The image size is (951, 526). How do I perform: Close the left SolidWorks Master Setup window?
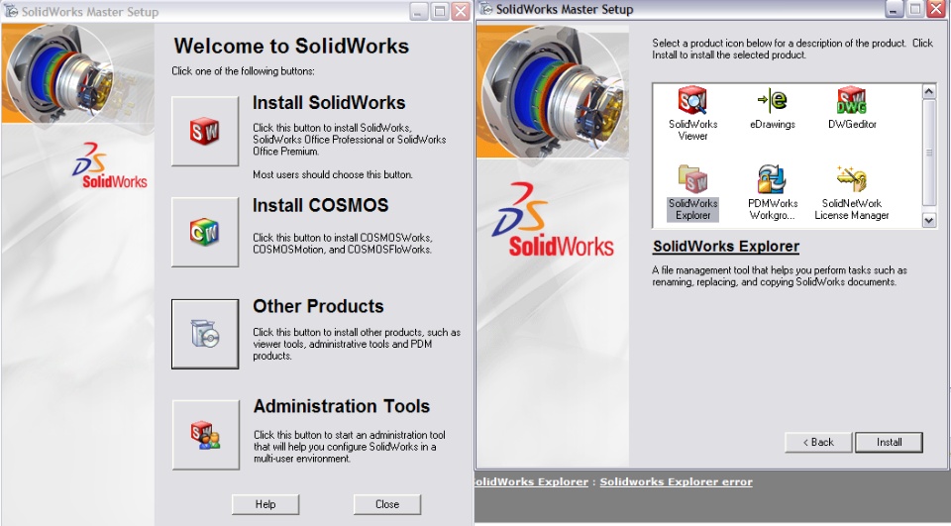click(461, 12)
